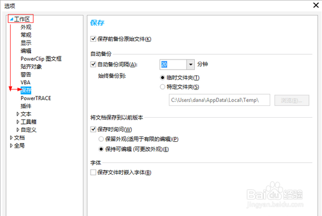
Task: Select 工具箱 label in the tree
Action: point(28,122)
